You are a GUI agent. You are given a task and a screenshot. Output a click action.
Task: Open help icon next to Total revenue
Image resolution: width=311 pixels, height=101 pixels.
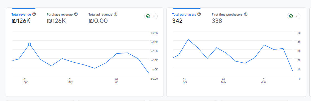tap(34, 14)
